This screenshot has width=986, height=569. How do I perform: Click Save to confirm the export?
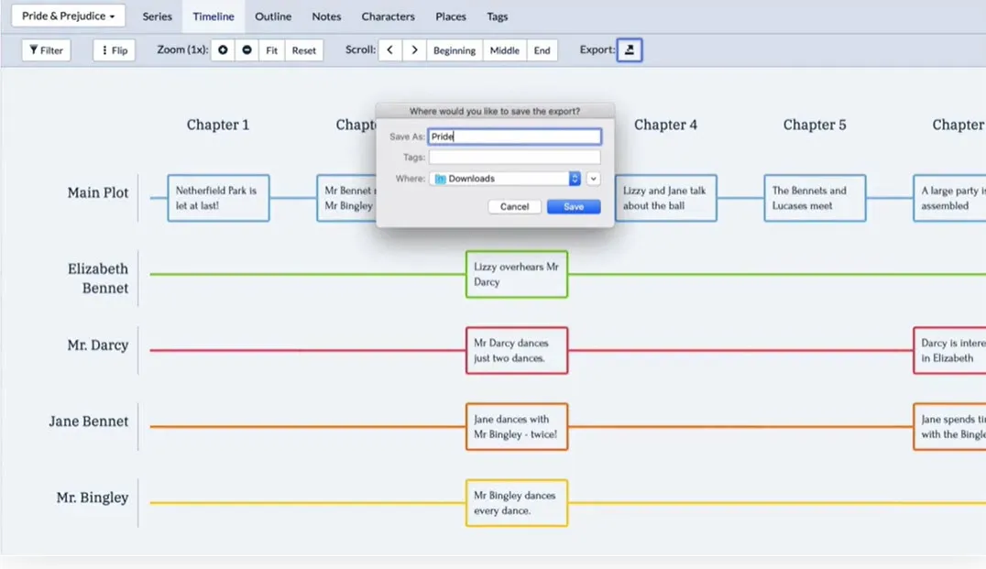pyautogui.click(x=574, y=206)
